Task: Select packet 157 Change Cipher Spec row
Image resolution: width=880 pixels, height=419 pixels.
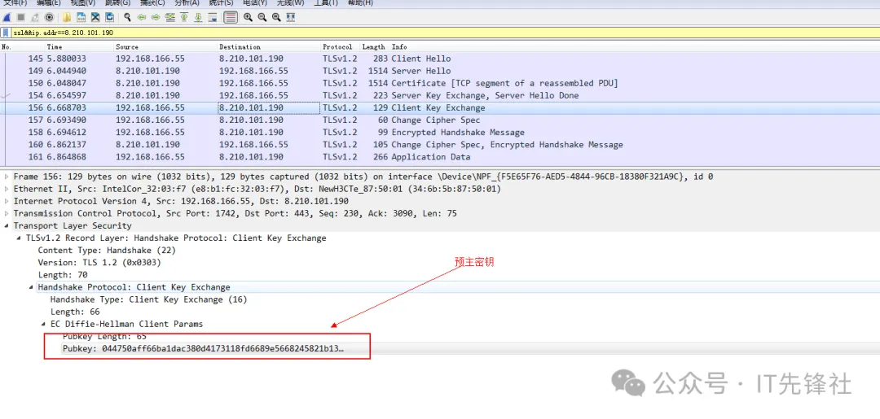Action: point(440,120)
